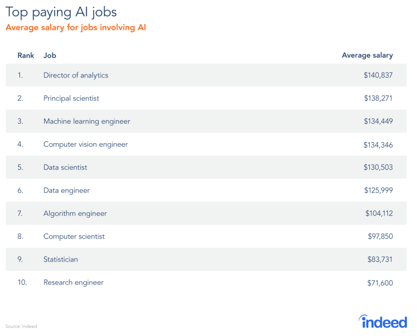The height and width of the screenshot is (336, 417).
Task: Click Research engineer job name
Action: [73, 282]
